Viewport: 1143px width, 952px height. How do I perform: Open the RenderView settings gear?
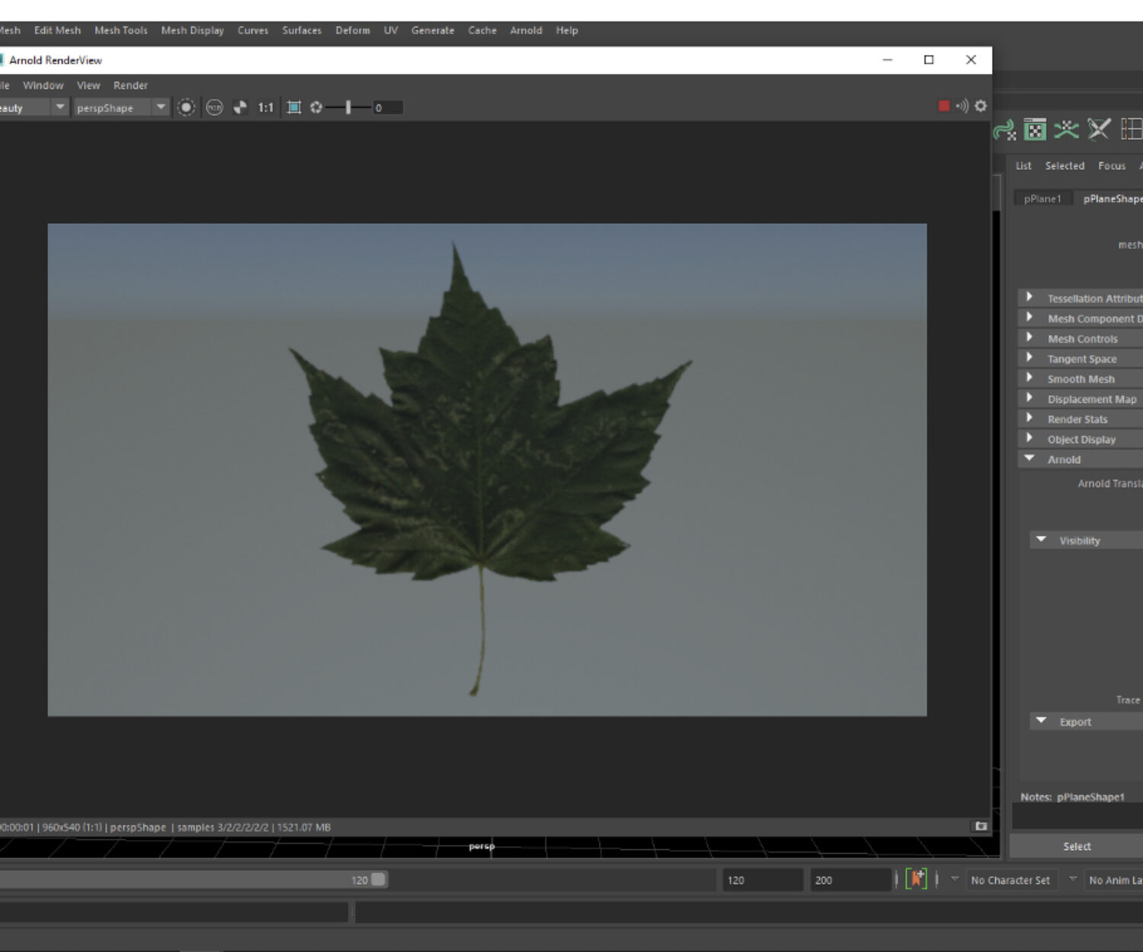(x=981, y=107)
